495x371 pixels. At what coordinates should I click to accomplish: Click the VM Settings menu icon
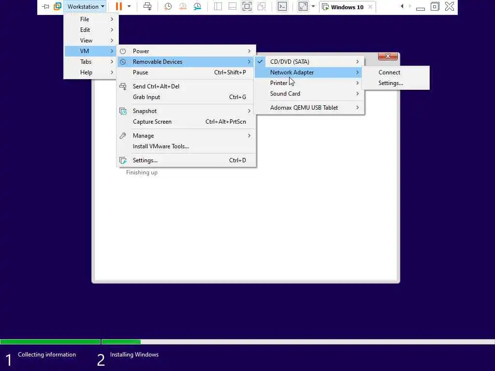click(123, 160)
